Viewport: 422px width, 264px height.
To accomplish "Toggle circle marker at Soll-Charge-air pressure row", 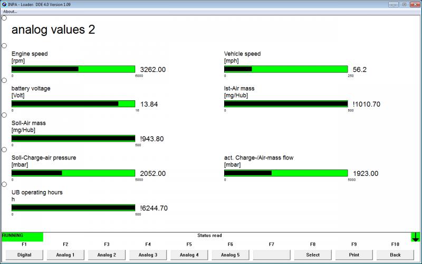I will coord(4,149).
